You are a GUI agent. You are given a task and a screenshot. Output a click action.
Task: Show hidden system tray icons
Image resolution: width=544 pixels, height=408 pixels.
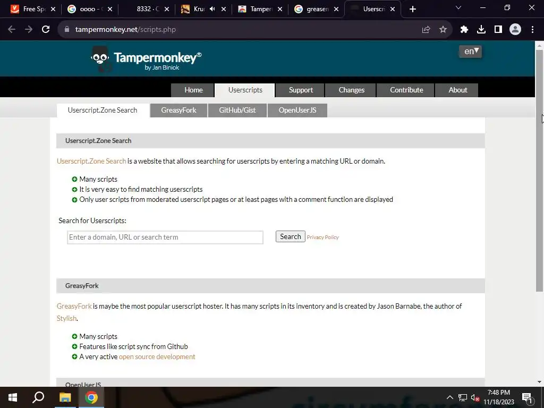click(x=449, y=397)
